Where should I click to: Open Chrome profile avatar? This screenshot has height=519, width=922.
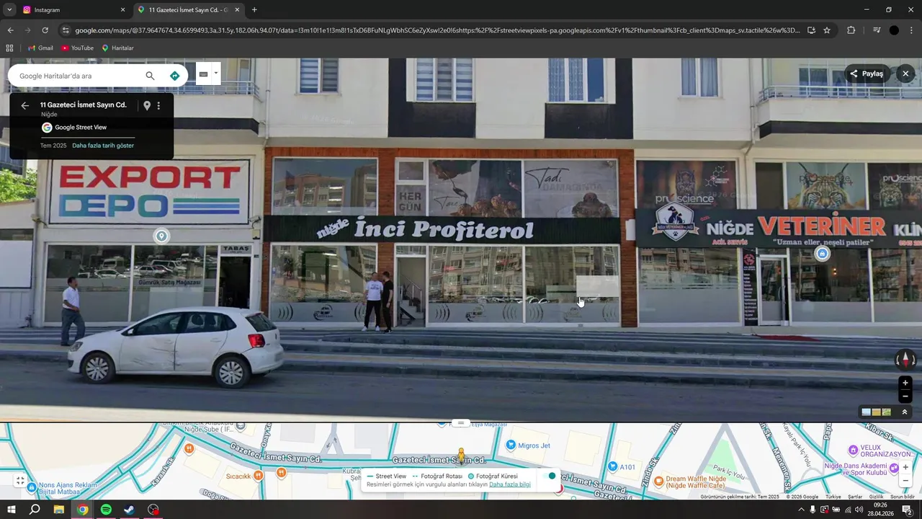tap(894, 30)
